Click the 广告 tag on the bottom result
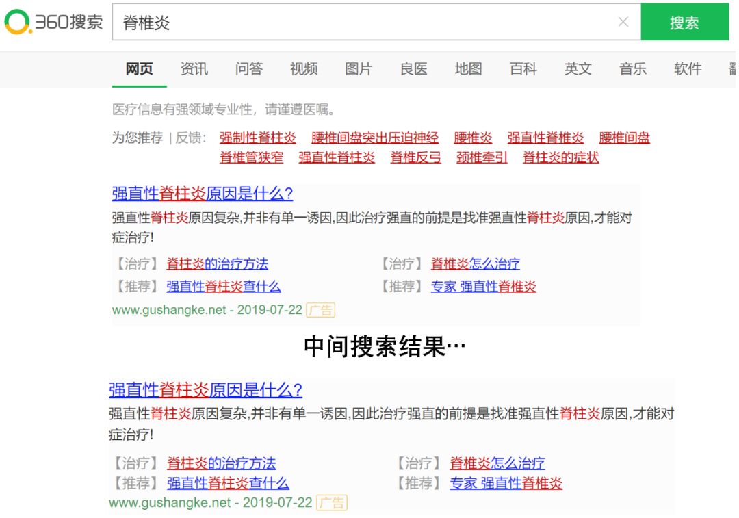Image resolution: width=739 pixels, height=518 pixels. 332,503
